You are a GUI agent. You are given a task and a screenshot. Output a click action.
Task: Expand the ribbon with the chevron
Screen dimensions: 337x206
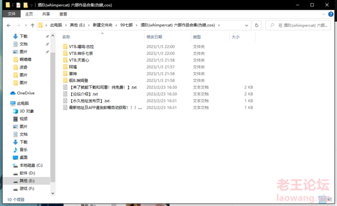324,14
